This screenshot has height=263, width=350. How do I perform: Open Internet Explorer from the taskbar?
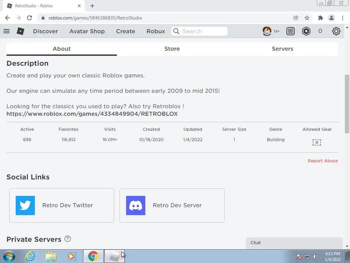coord(30,256)
